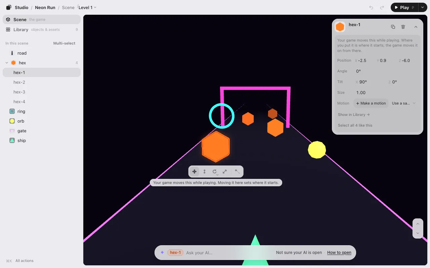Collapse the hex-1 inspector panel

pos(416,27)
